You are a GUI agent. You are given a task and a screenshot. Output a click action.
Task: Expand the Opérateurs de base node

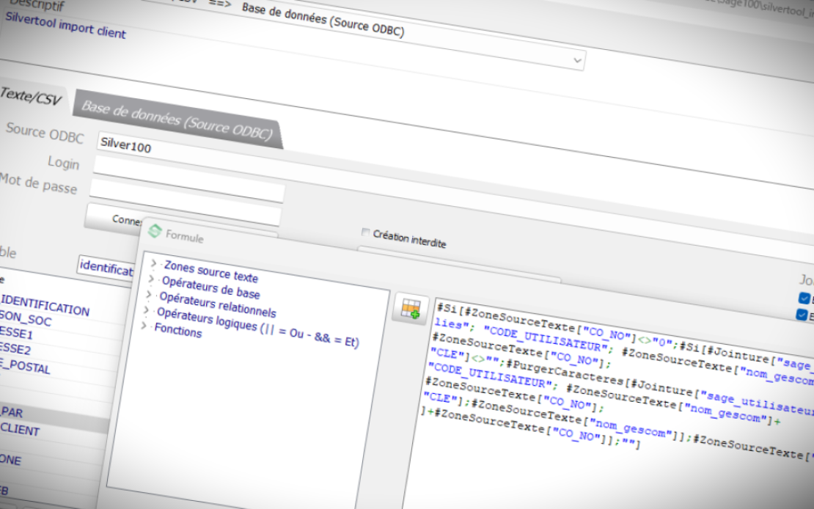coord(151,279)
